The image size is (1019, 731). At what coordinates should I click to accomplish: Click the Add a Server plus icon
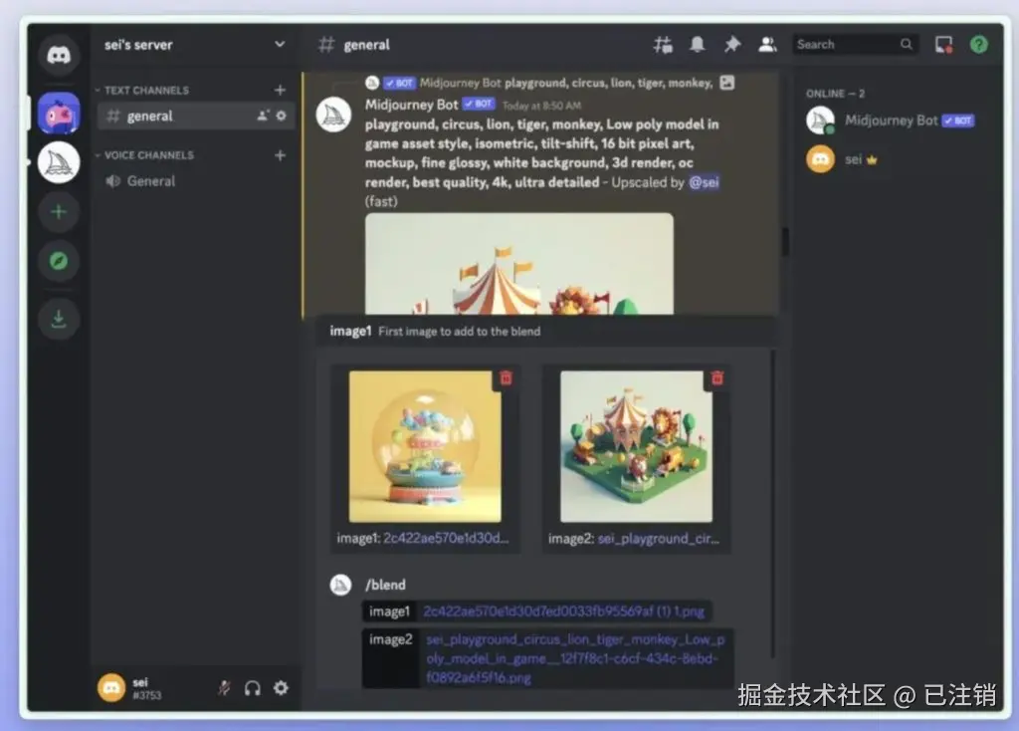coord(59,212)
